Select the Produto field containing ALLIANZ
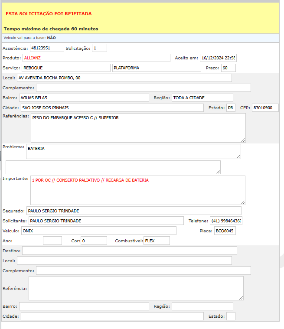 coord(96,58)
